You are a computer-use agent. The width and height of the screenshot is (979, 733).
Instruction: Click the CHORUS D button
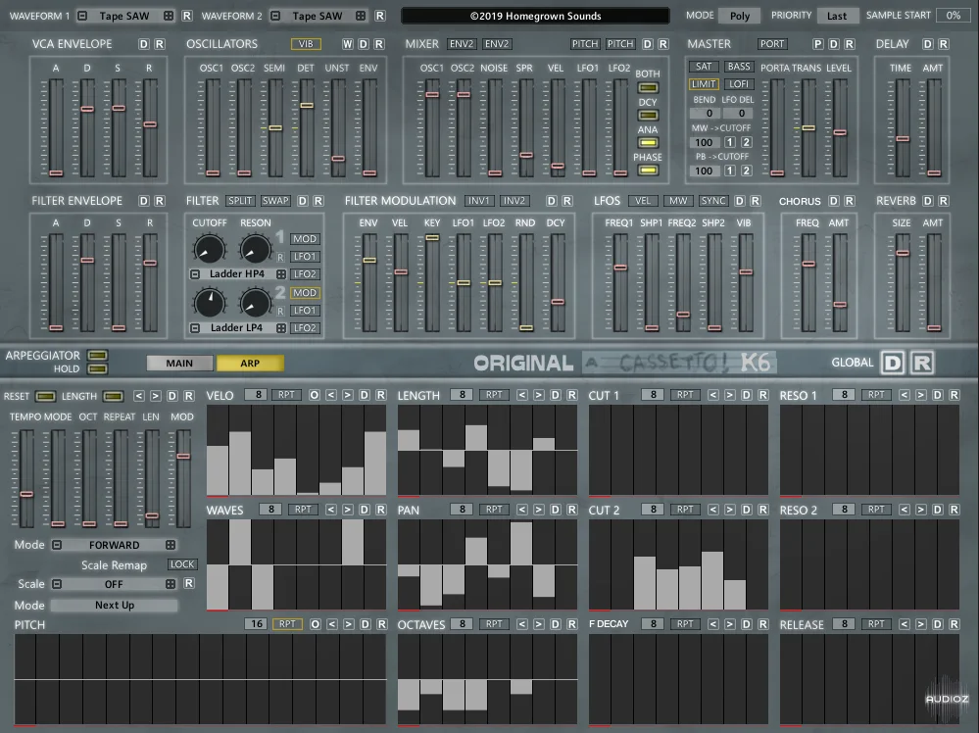coord(834,201)
